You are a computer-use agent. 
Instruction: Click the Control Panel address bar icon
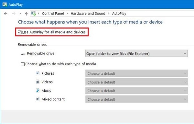(x=33, y=13)
